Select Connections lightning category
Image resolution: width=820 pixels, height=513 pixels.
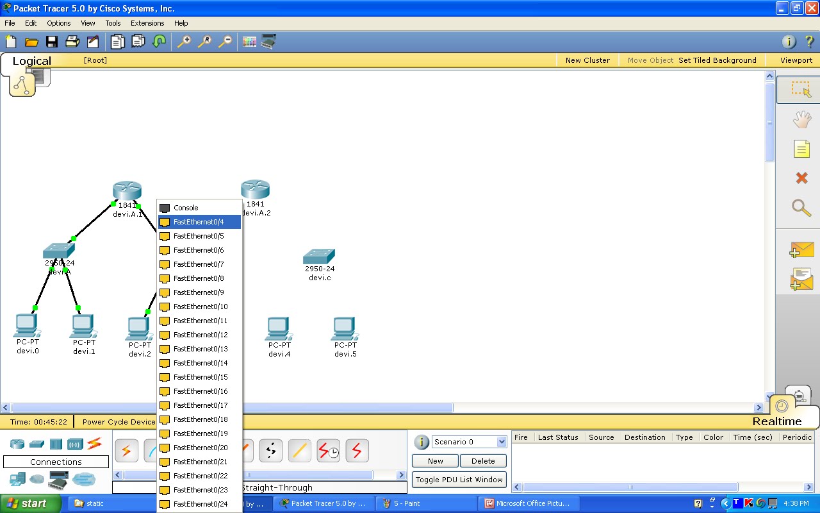click(x=94, y=443)
